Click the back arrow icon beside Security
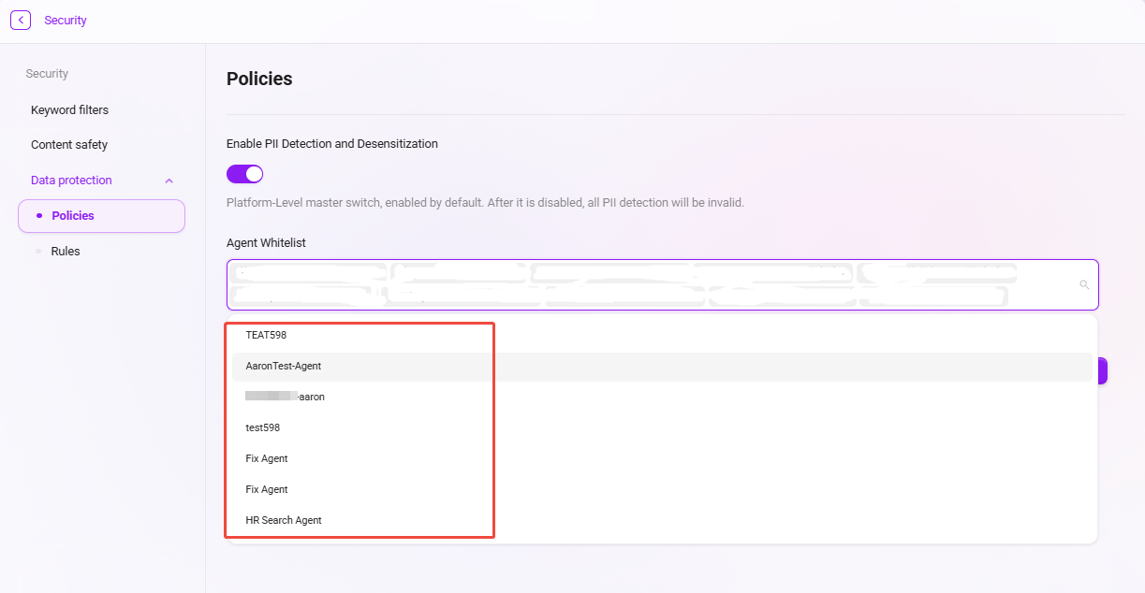This screenshot has width=1145, height=593. click(21, 20)
